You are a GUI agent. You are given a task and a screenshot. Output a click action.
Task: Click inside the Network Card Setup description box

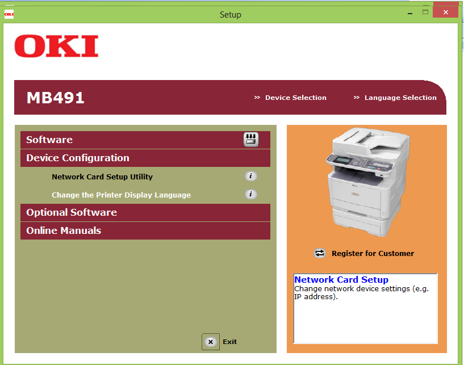coord(365,318)
